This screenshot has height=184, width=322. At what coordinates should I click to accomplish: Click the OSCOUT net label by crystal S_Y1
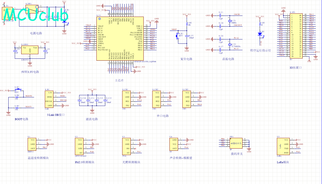[238, 25]
